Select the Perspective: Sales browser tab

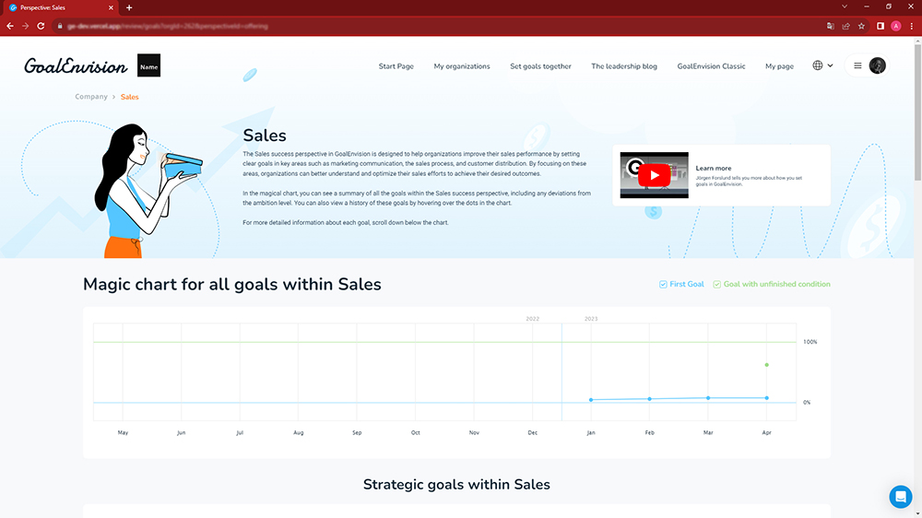pos(59,7)
